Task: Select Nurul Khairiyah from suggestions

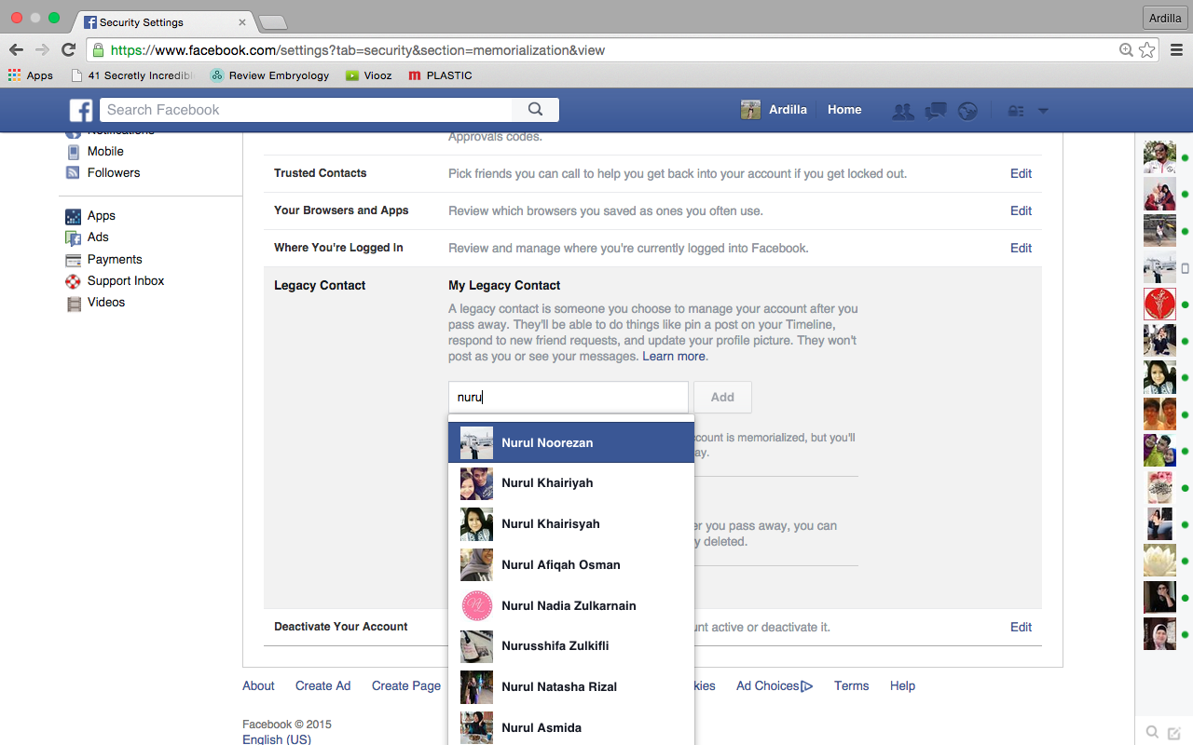Action: coord(571,483)
